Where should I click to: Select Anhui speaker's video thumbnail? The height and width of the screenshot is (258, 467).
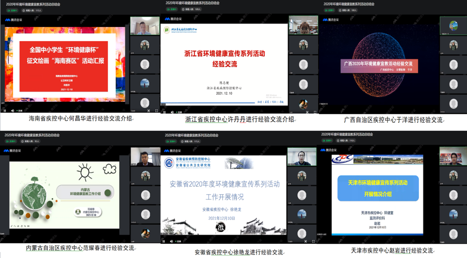[x=302, y=157]
